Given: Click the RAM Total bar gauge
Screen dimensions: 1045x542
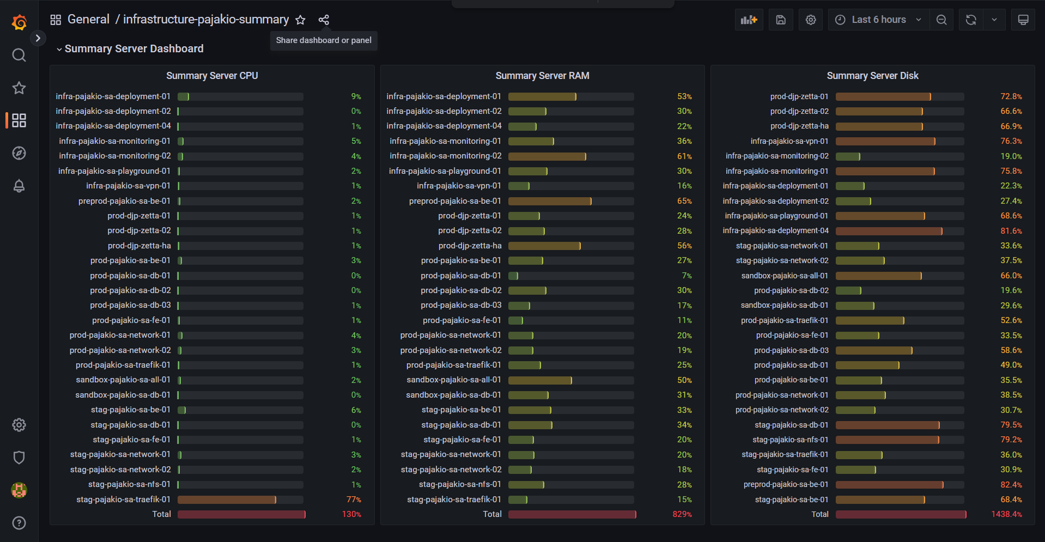Looking at the screenshot, I should (572, 514).
